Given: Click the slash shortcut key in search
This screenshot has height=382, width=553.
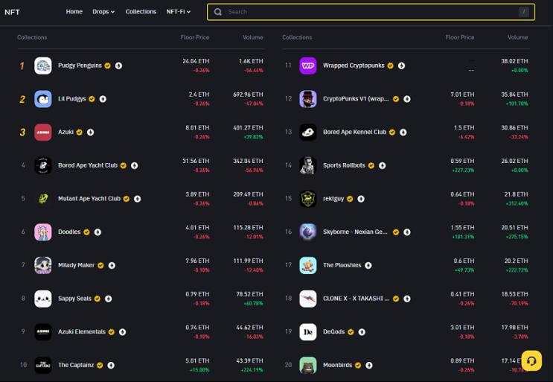Looking at the screenshot, I should pyautogui.click(x=524, y=12).
